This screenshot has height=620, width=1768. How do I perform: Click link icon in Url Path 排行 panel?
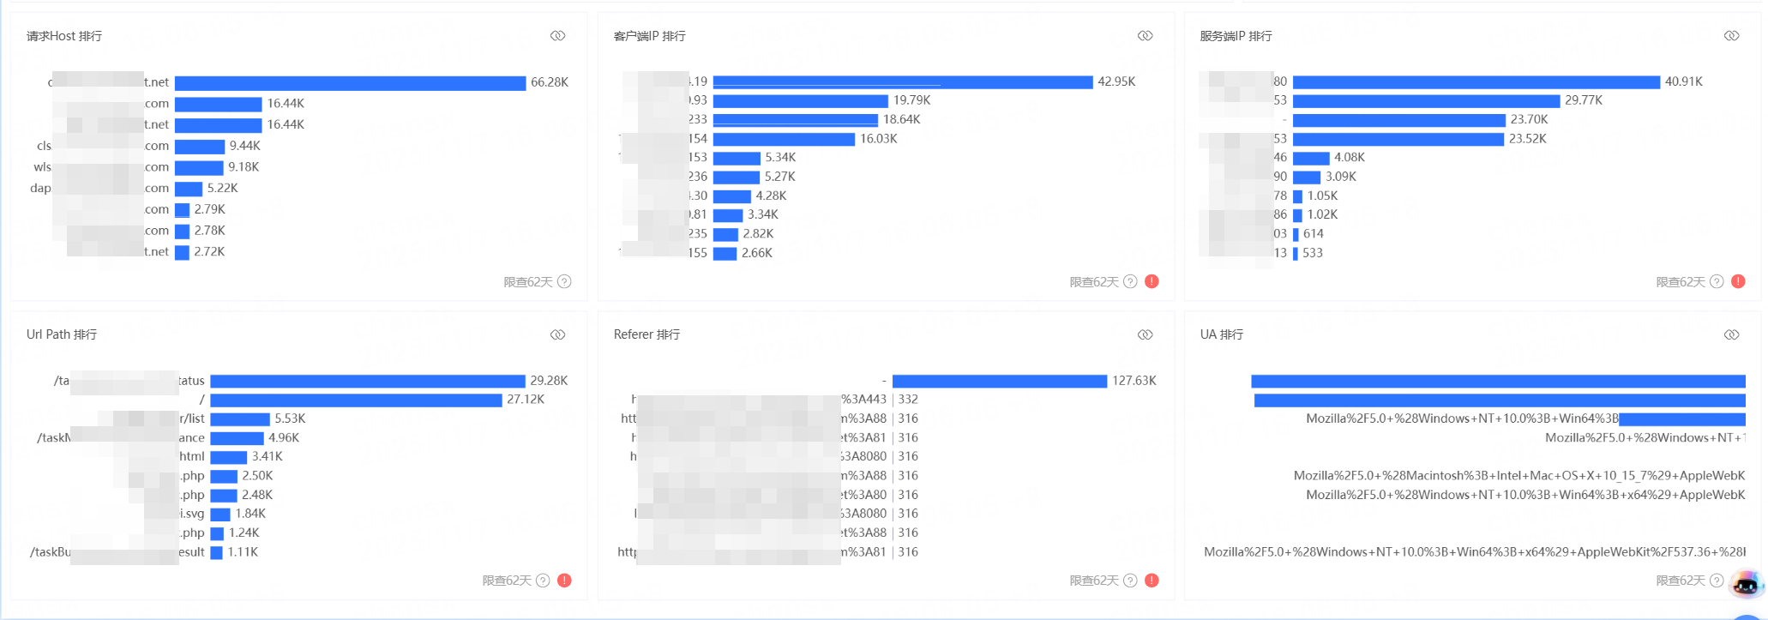(557, 334)
